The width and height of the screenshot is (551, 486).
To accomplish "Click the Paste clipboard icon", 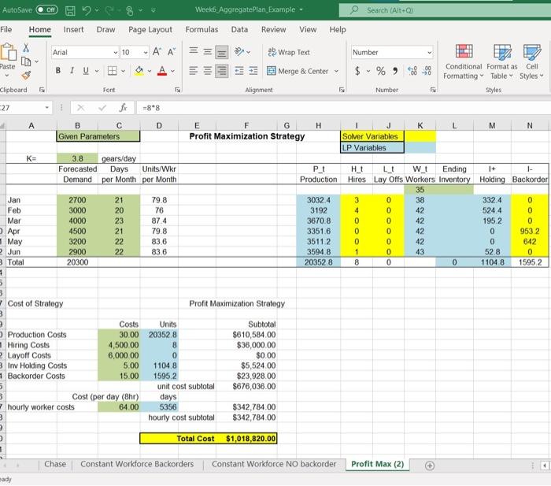I will [x=8, y=52].
